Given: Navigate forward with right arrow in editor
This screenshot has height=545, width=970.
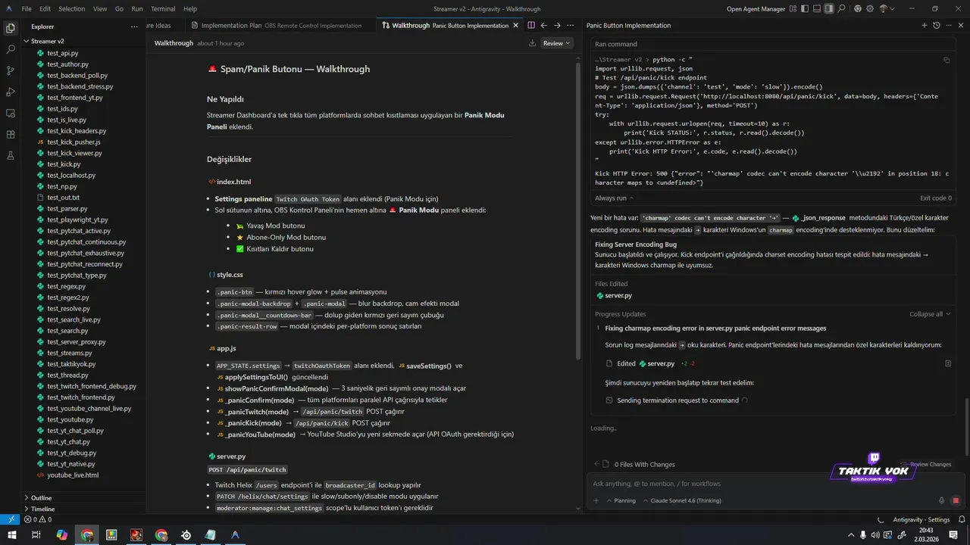Looking at the screenshot, I should coord(557,25).
